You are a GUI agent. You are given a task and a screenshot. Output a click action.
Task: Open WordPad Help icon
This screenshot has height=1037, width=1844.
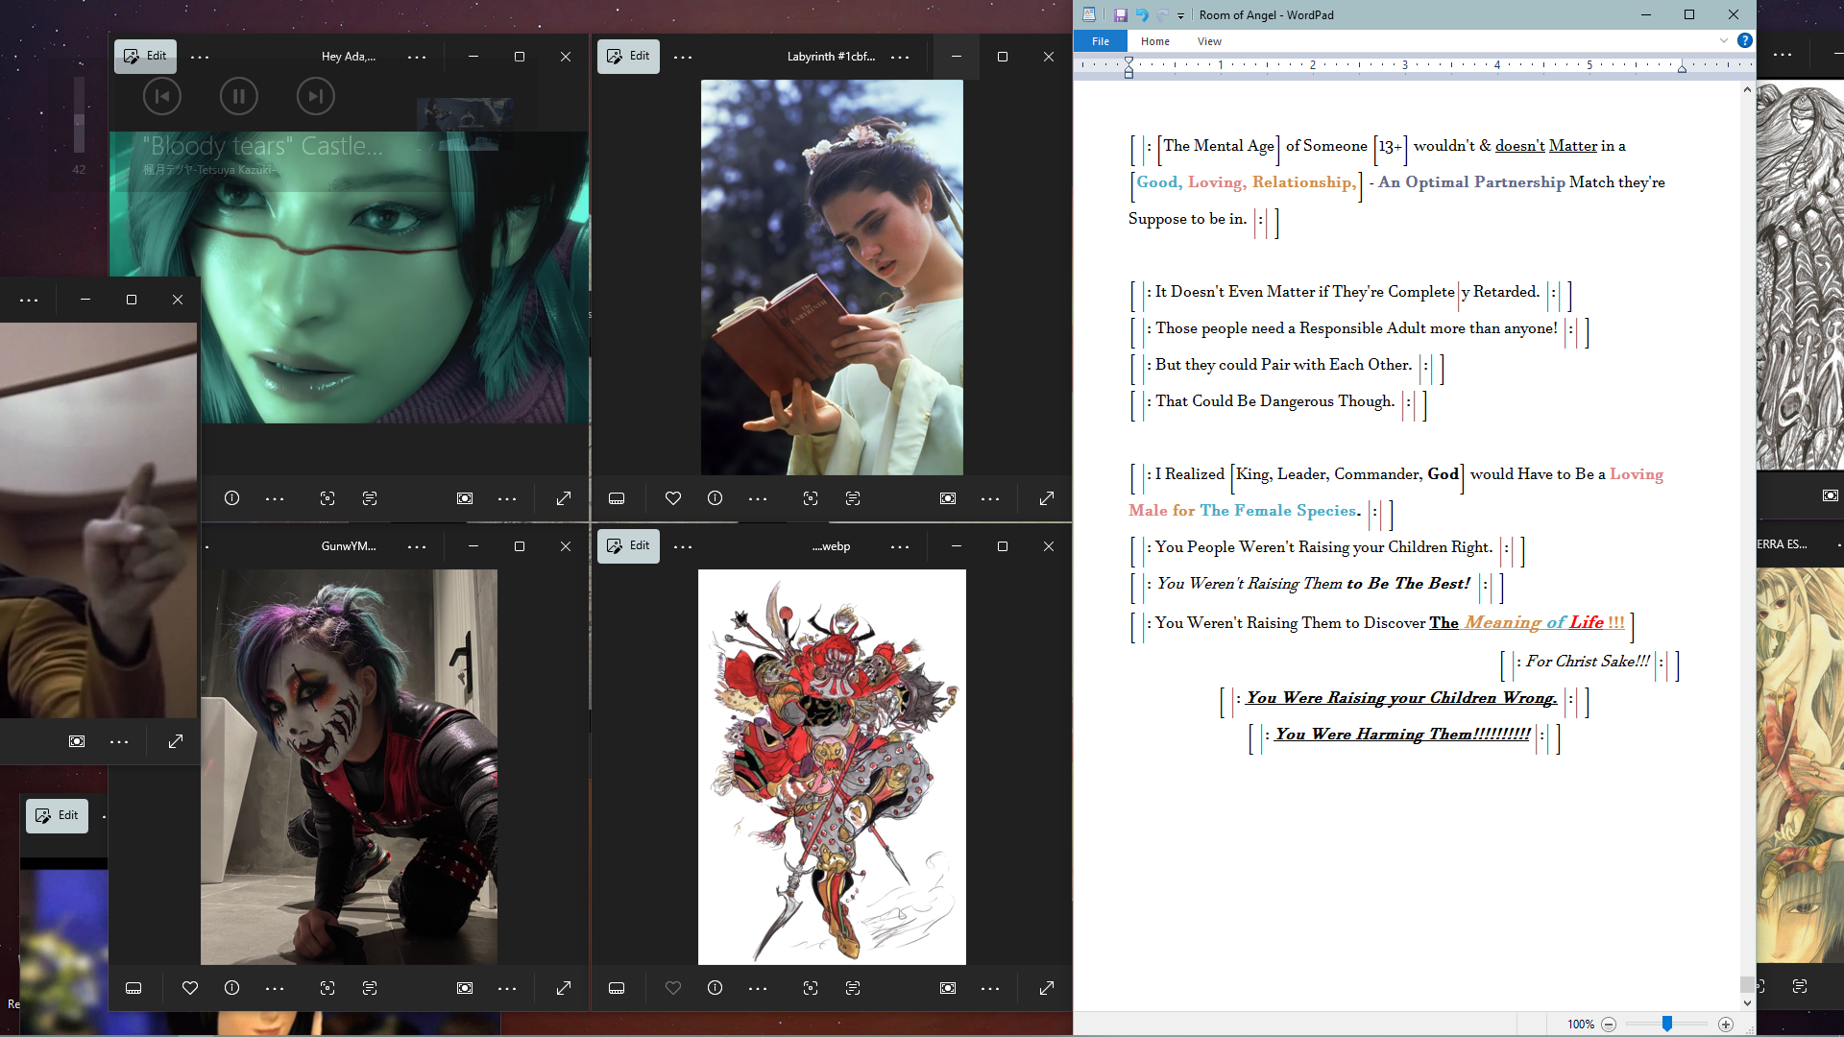(x=1745, y=40)
